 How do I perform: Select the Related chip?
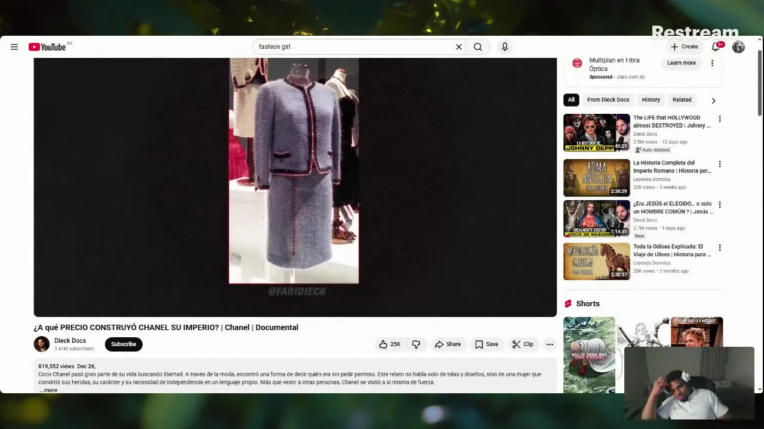(x=682, y=100)
